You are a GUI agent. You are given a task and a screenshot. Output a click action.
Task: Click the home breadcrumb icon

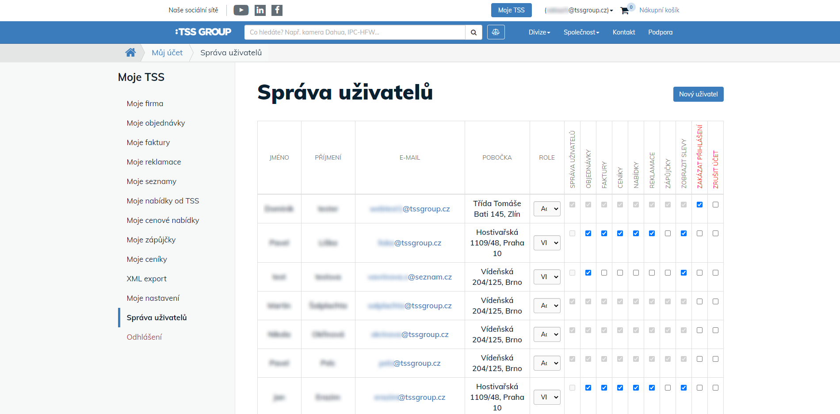pyautogui.click(x=130, y=53)
